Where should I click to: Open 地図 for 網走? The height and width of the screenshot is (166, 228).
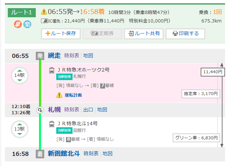tap(88, 56)
